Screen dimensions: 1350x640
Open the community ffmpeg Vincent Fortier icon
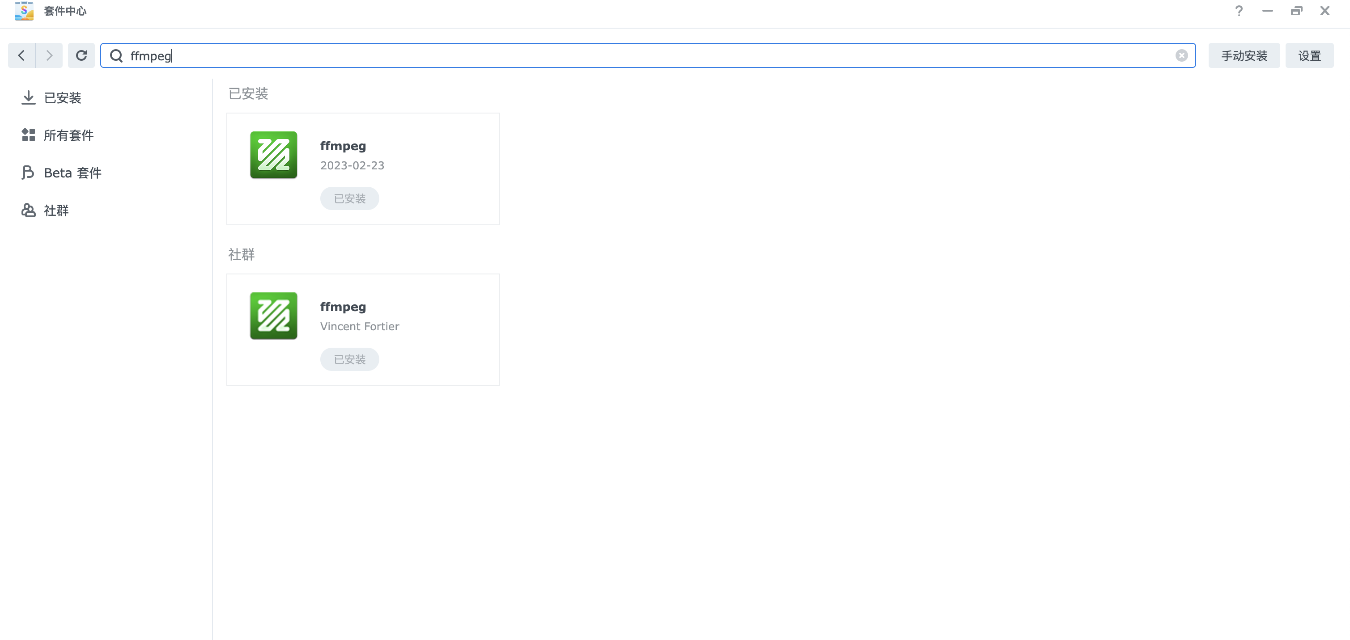coord(274,316)
